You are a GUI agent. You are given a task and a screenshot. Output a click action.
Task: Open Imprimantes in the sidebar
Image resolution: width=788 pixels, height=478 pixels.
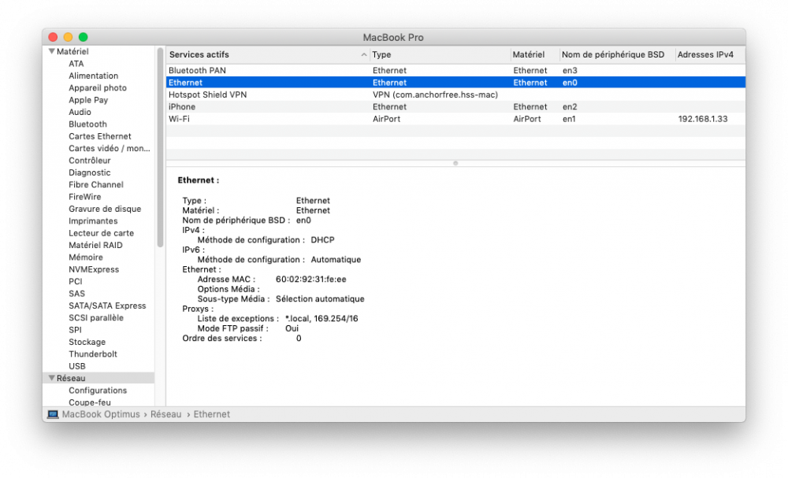[x=93, y=221]
